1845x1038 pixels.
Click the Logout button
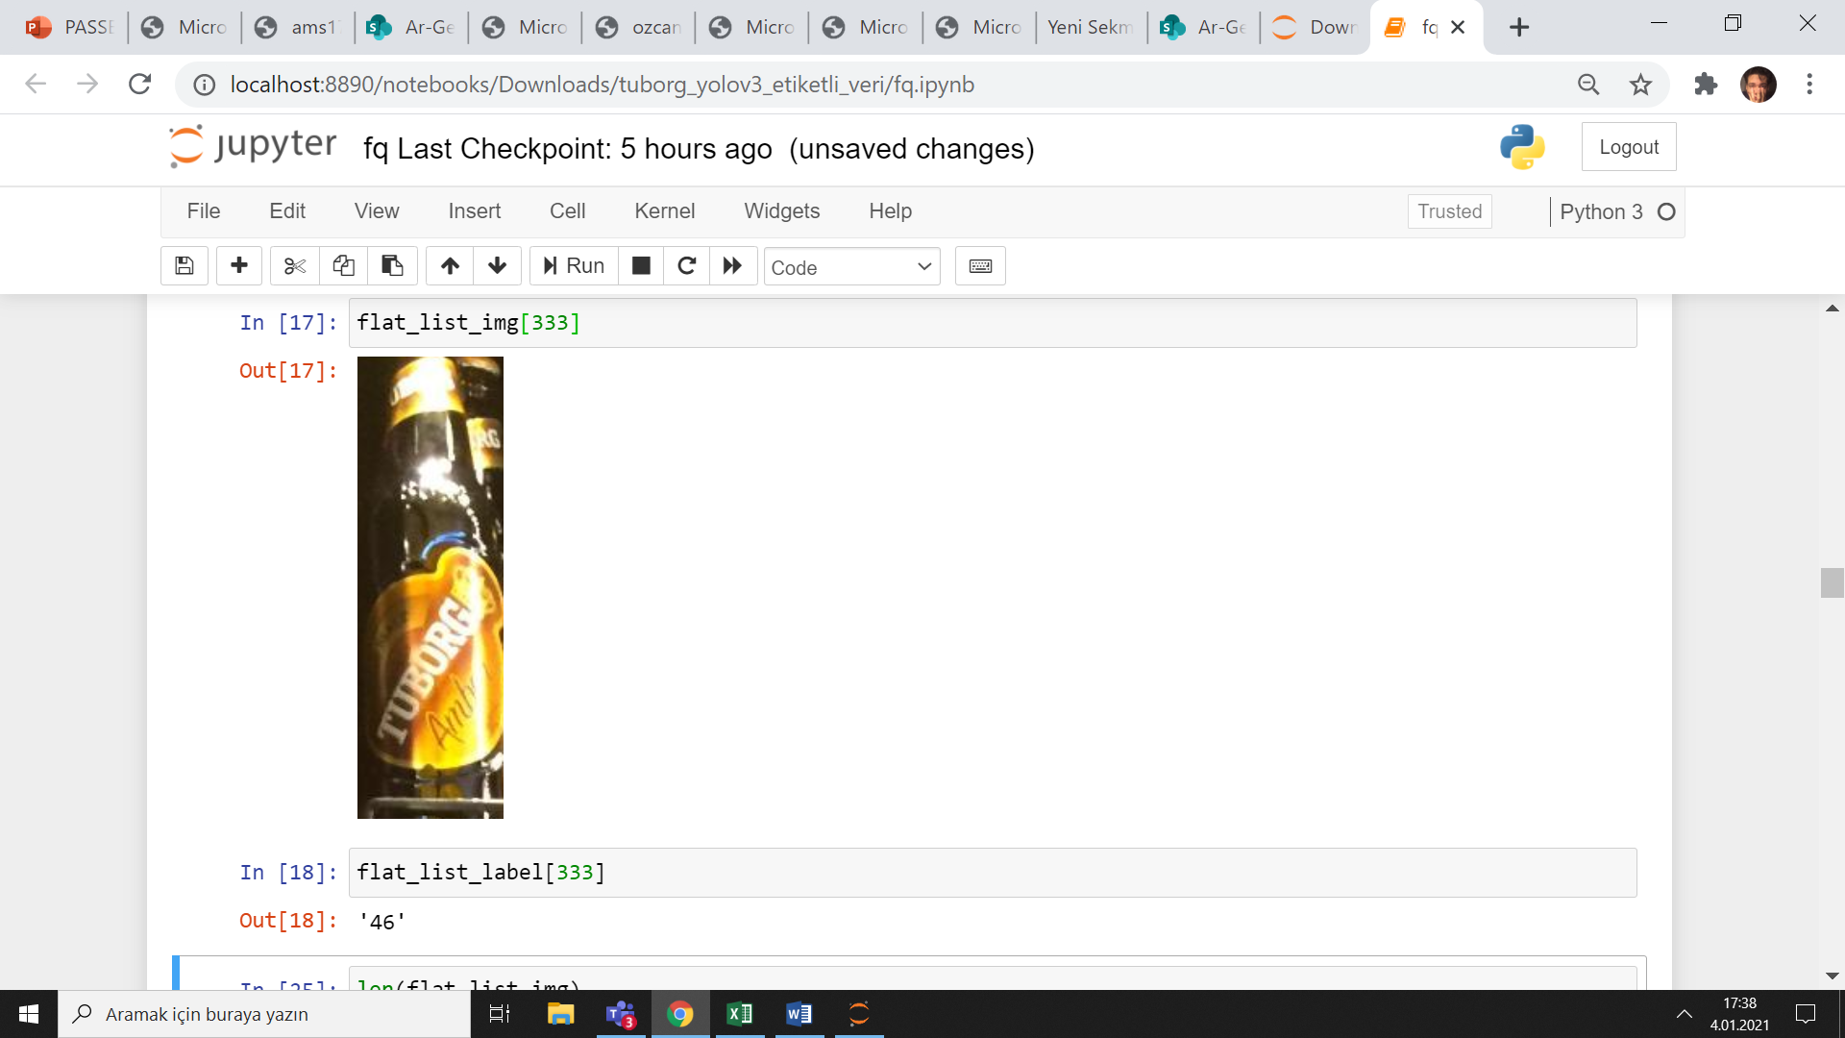tap(1629, 146)
